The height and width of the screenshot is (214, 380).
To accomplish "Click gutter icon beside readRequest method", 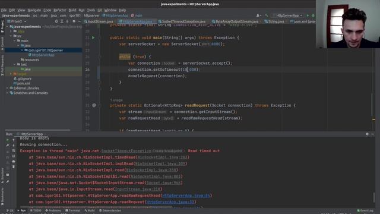I will pyautogui.click(x=94, y=105).
